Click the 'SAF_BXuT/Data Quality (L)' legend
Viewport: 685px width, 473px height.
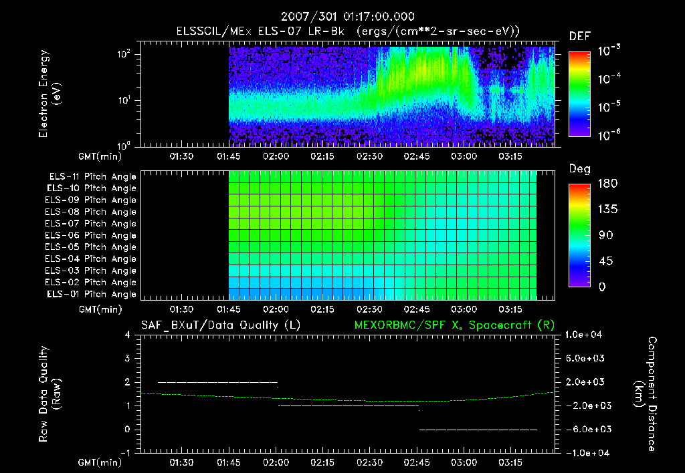(221, 325)
